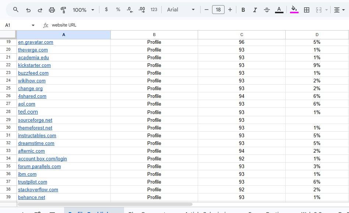This screenshot has width=349, height=213.
Task: Open the Arial font dropdown
Action: click(x=181, y=10)
